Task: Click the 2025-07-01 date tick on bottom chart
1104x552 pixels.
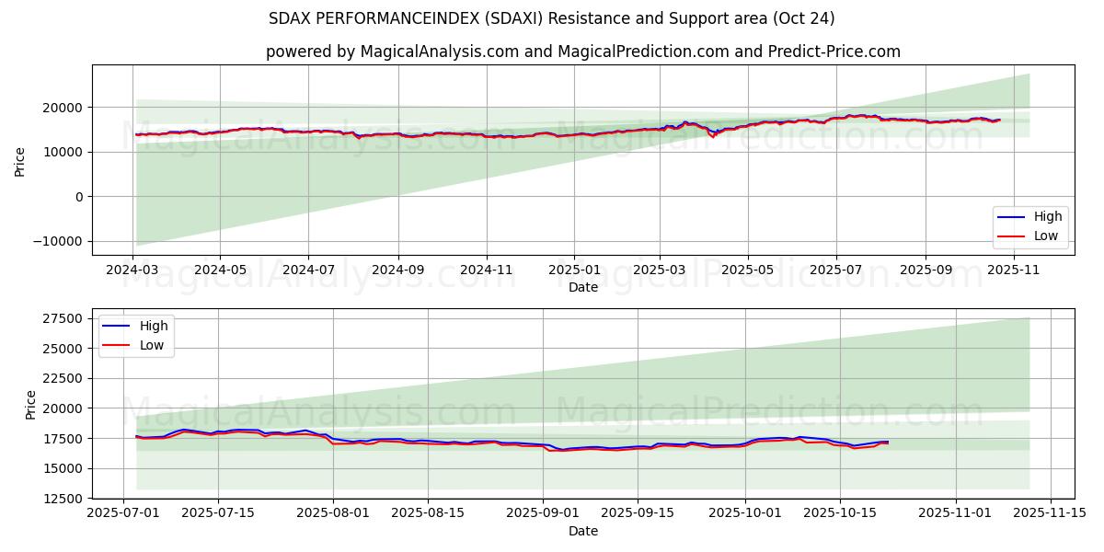Action: 124,514
